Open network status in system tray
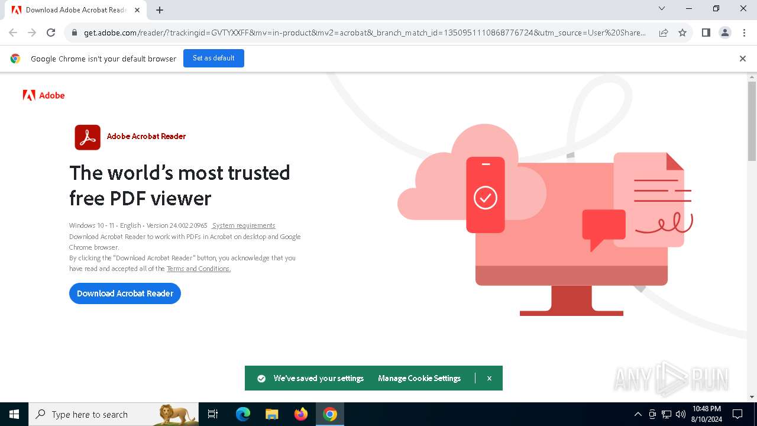The height and width of the screenshot is (426, 757). click(x=667, y=414)
